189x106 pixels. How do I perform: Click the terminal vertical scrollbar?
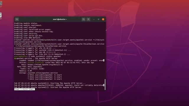pyautogui.click(x=105, y=85)
